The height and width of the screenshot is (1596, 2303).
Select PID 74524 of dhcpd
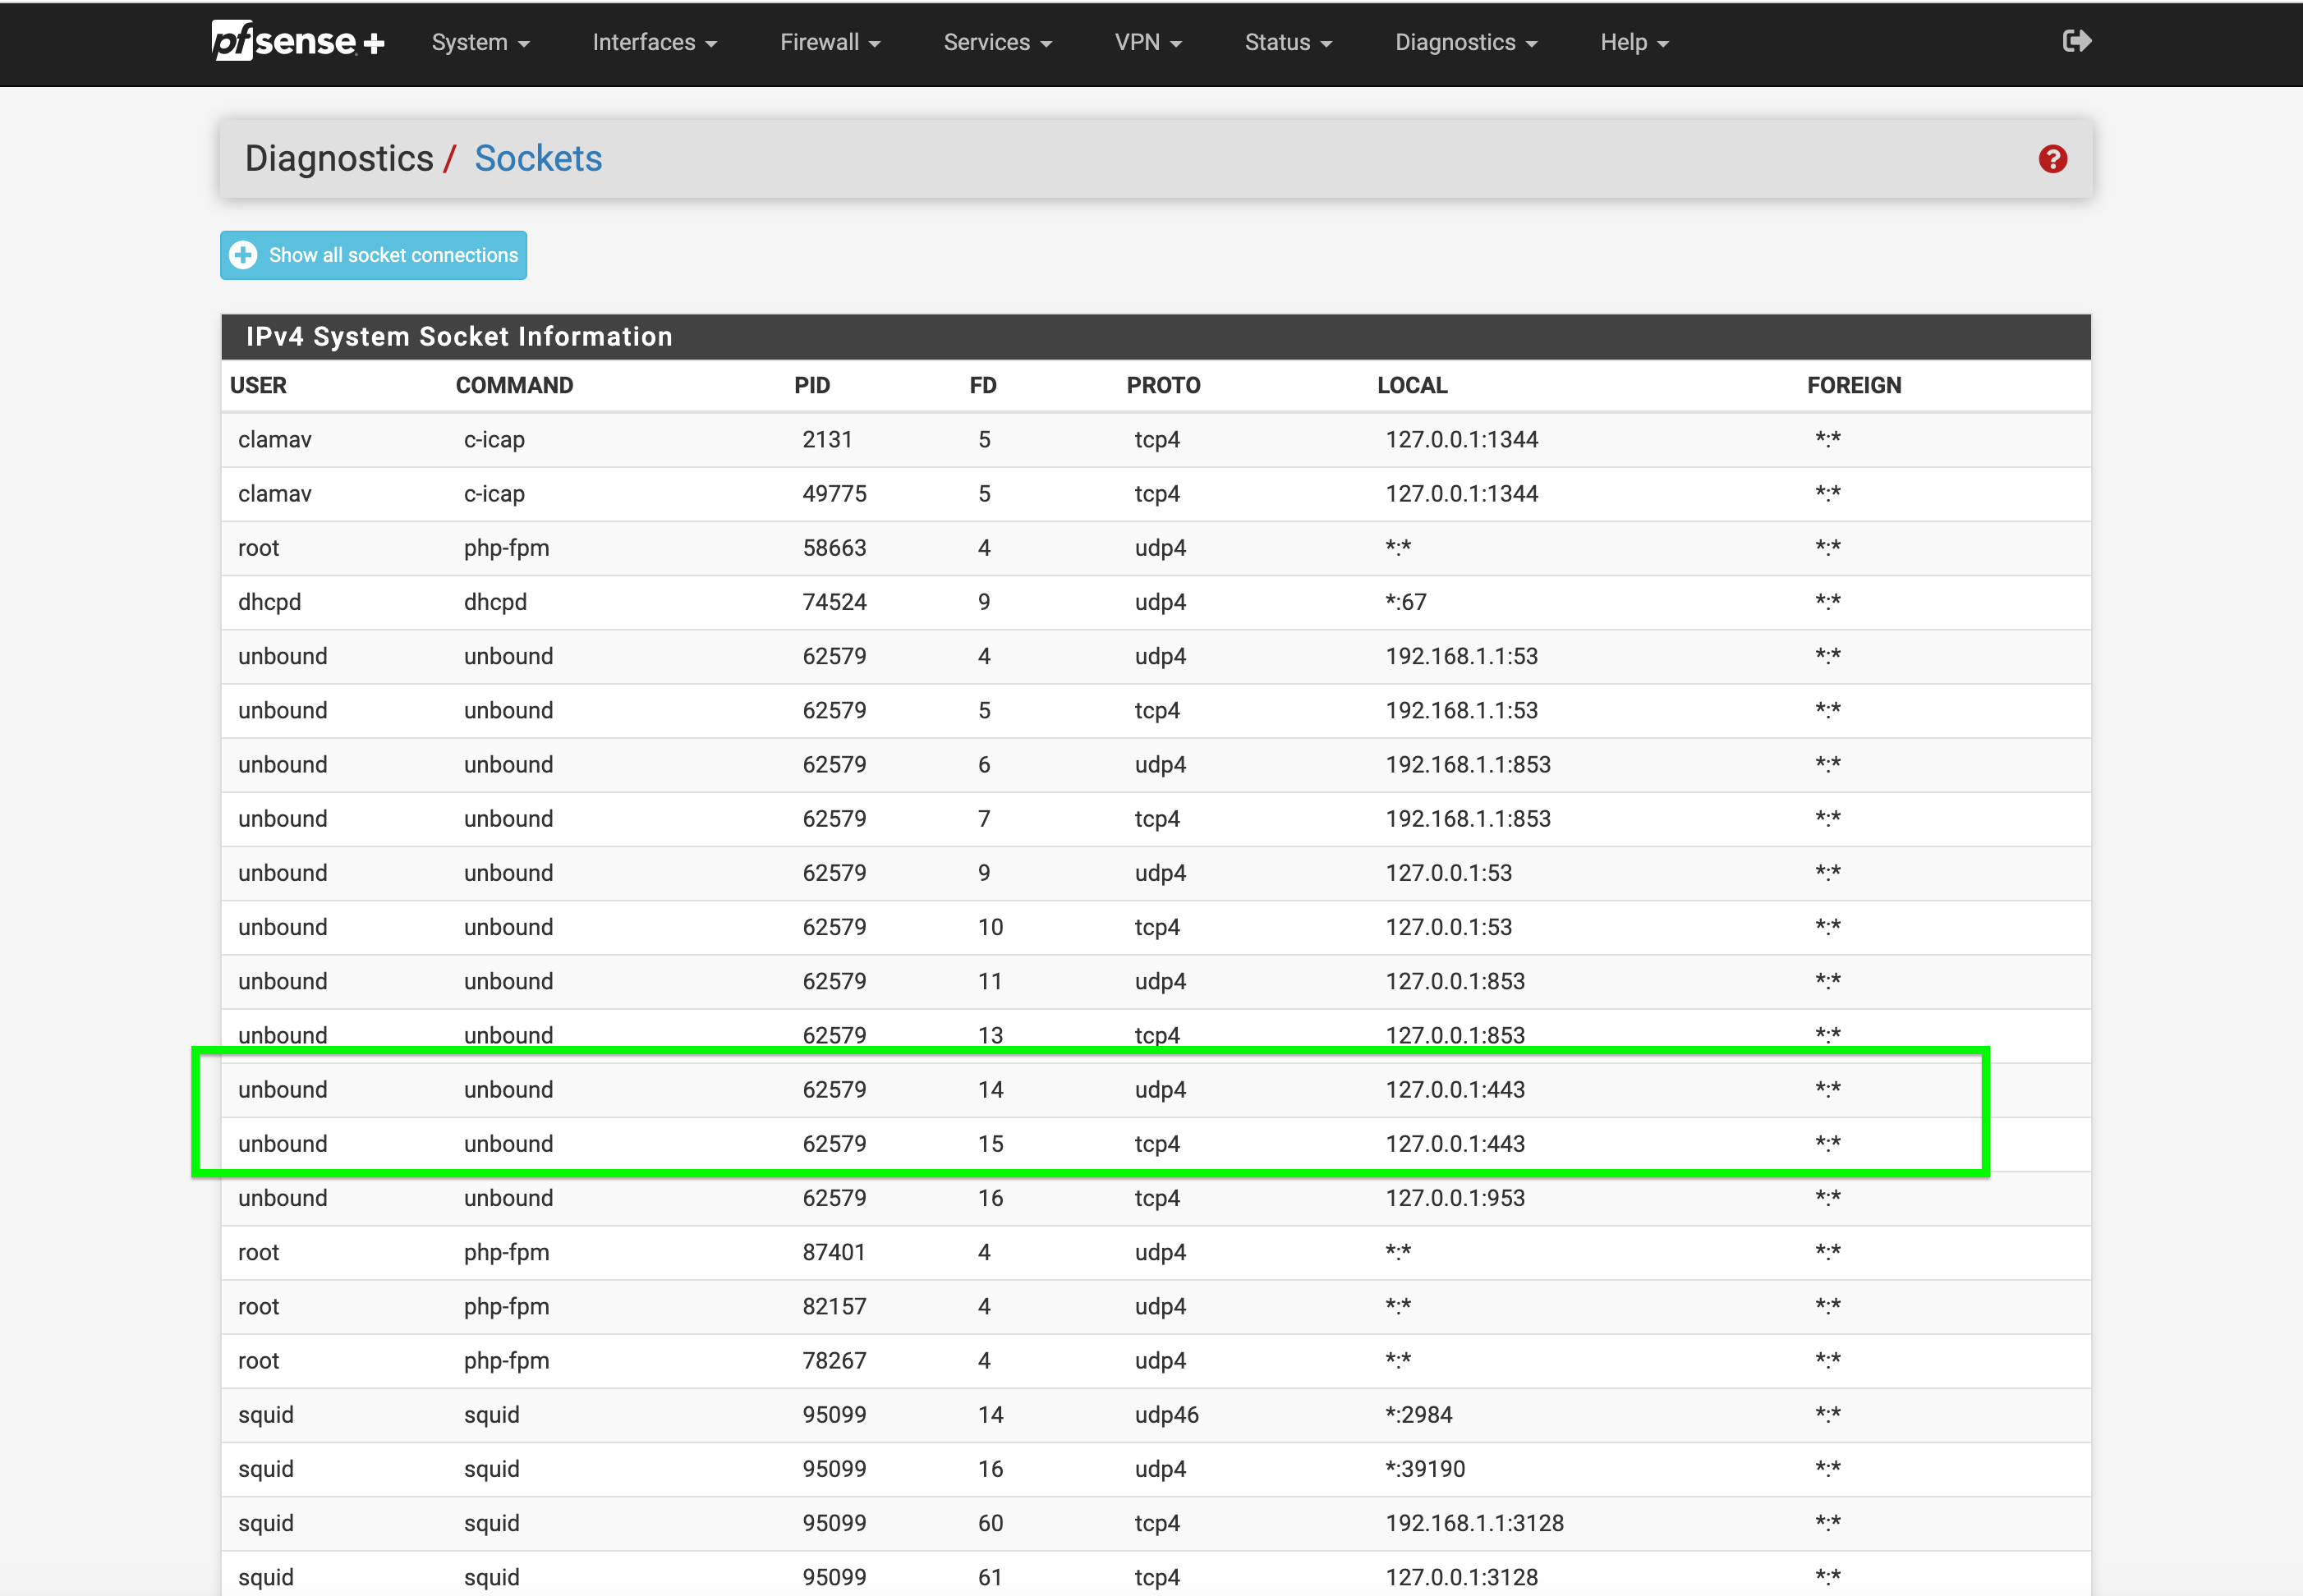tap(834, 601)
